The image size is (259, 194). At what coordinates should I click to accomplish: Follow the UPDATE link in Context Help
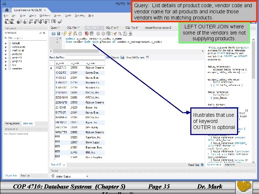[242, 56]
